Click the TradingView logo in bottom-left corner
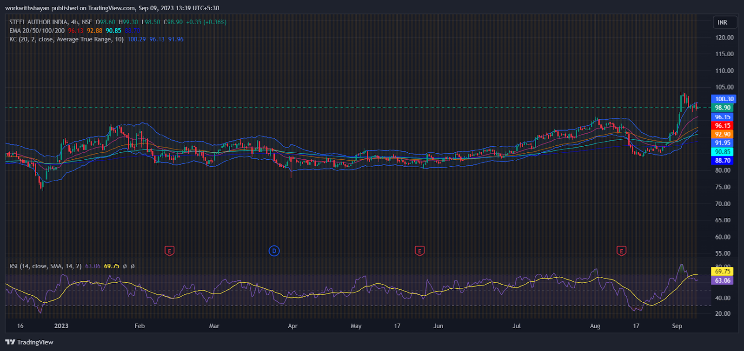Screen dimensions: 744x351 (x=29, y=342)
